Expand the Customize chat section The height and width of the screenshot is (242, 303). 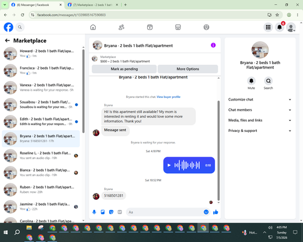click(260, 99)
